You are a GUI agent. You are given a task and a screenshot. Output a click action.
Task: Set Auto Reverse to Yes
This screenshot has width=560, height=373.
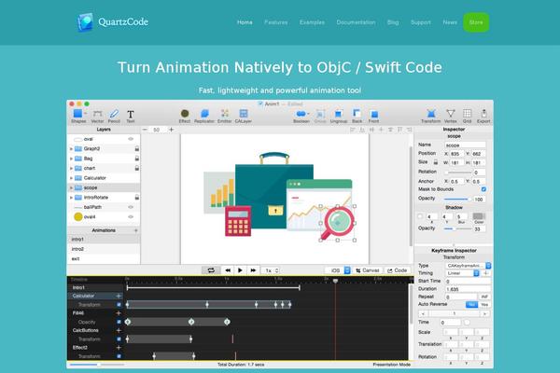(484, 305)
